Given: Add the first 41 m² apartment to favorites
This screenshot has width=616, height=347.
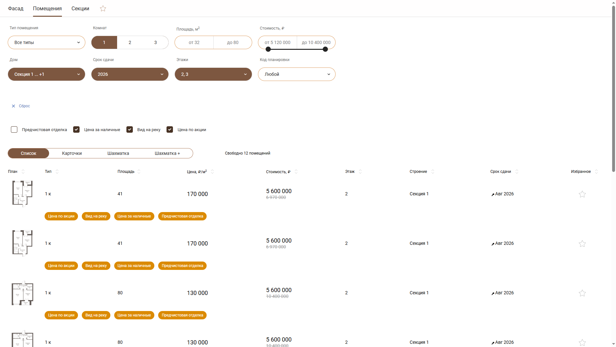Looking at the screenshot, I should click(x=582, y=194).
